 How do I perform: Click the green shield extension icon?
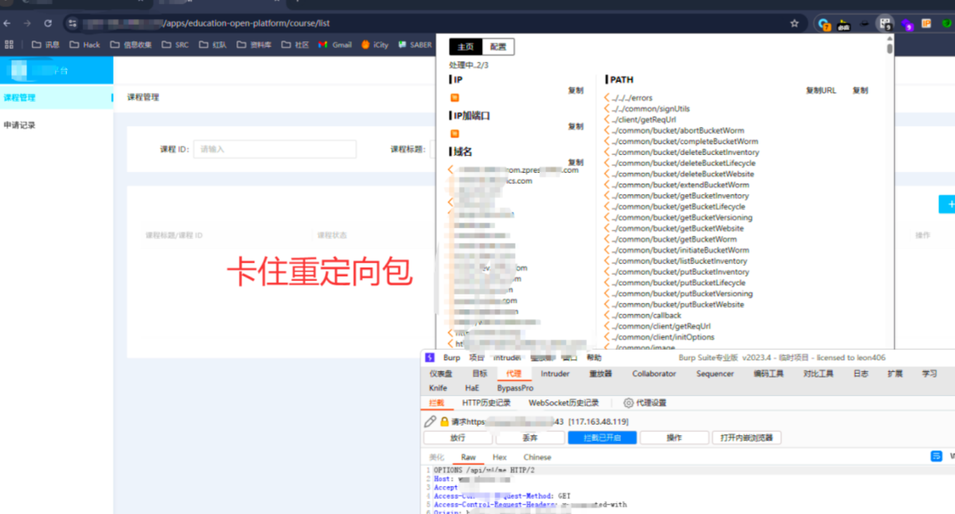[x=947, y=23]
